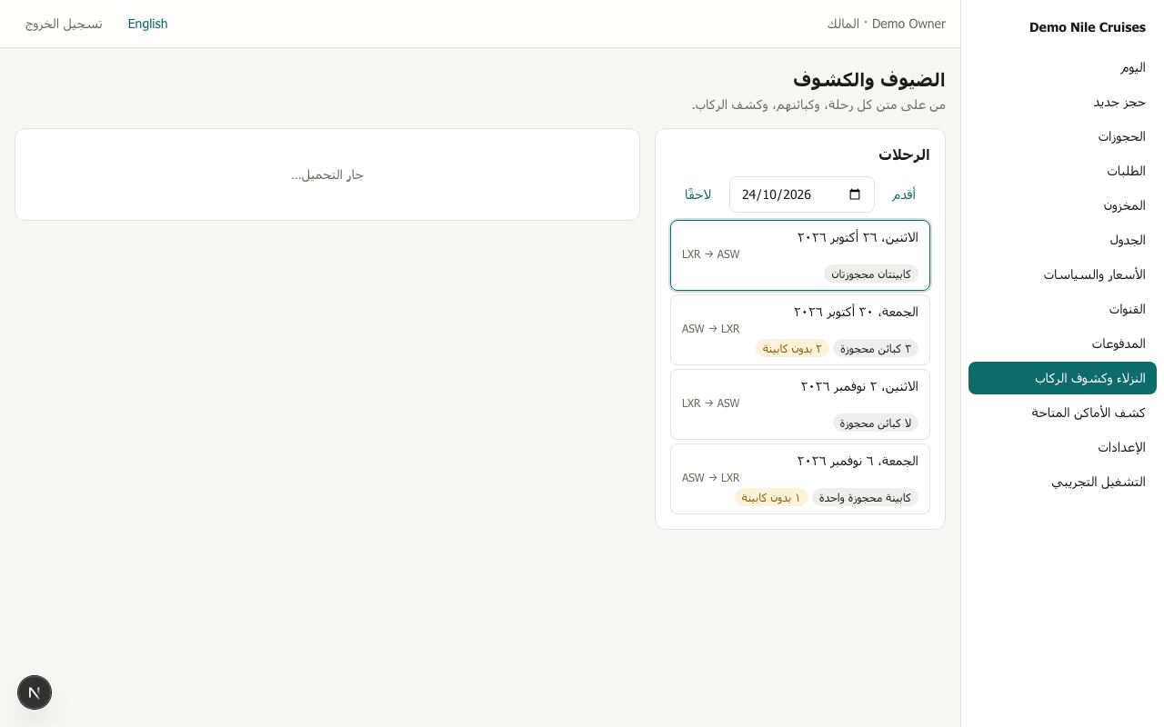The width and height of the screenshot is (1164, 727).
Task: Click the ٢ بدون كابينة badge
Action: click(792, 348)
